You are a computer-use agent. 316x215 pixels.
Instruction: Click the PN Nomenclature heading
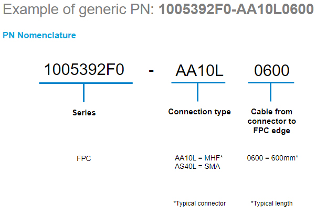click(x=39, y=35)
